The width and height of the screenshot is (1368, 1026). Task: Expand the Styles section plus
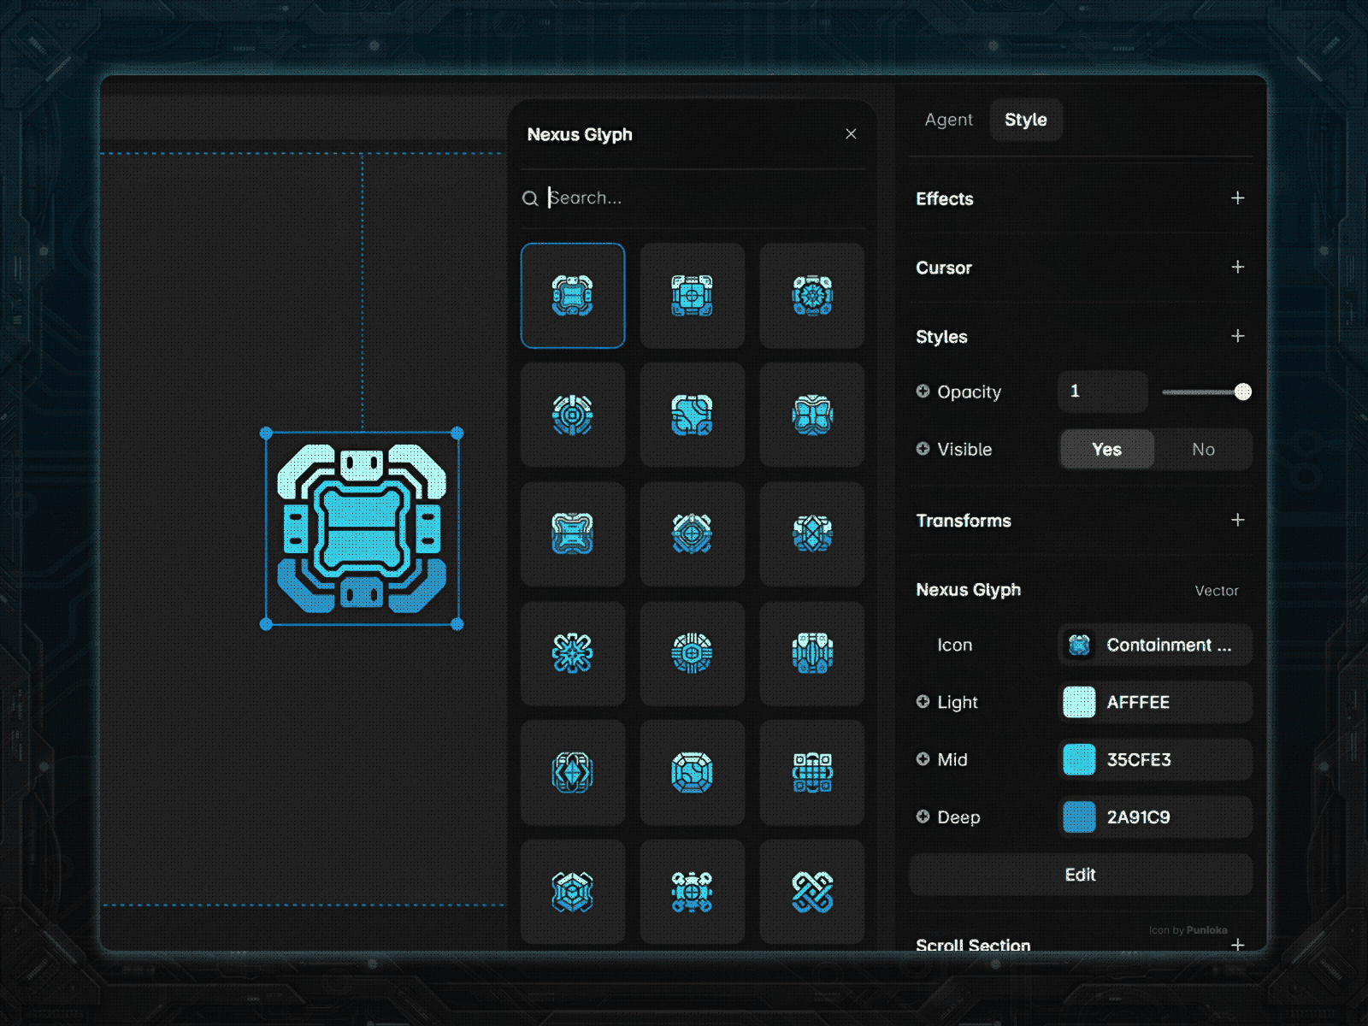pos(1237,336)
